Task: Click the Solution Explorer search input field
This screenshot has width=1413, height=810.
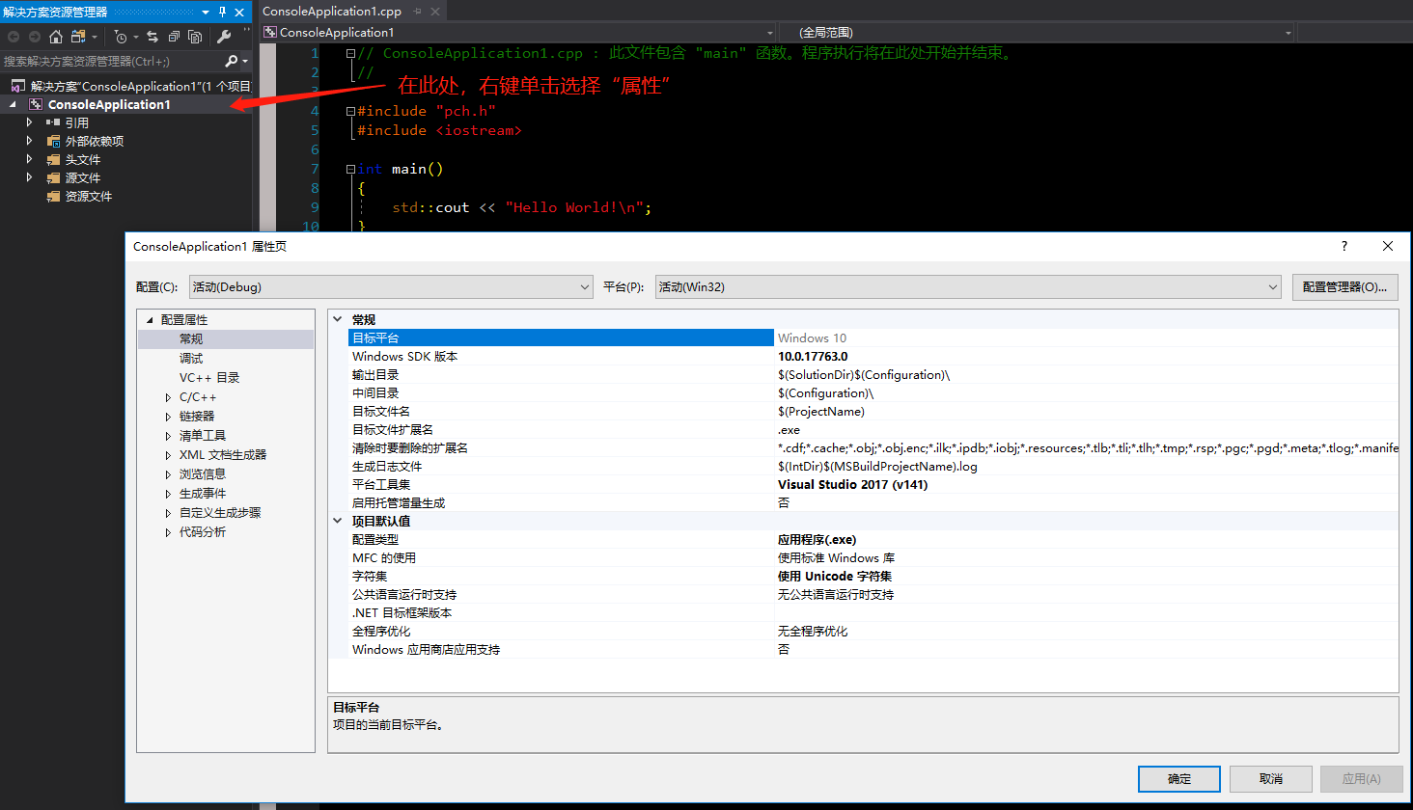Action: pos(111,61)
